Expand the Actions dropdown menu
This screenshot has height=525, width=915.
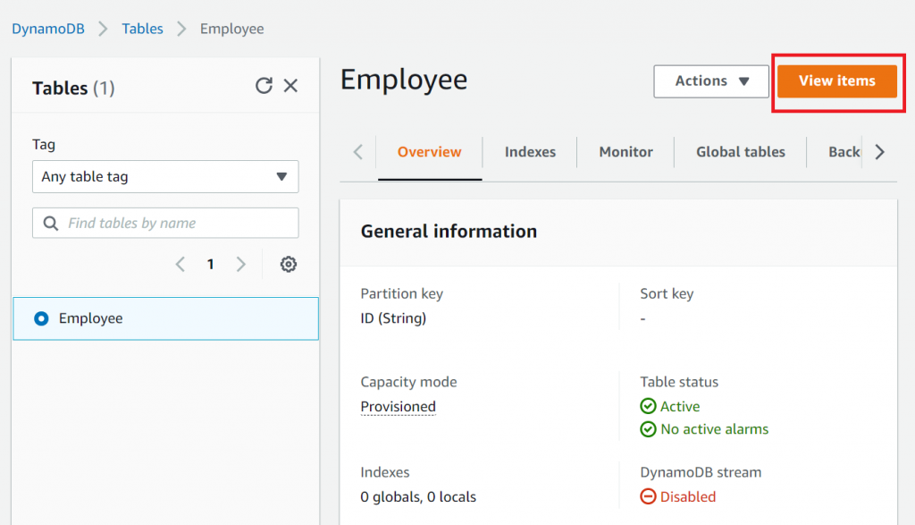click(x=711, y=81)
